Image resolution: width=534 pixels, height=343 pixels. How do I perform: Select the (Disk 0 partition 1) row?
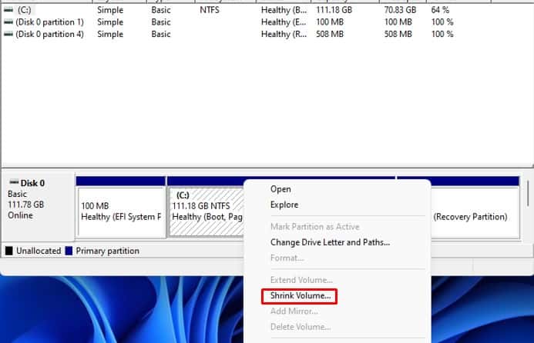(x=228, y=22)
